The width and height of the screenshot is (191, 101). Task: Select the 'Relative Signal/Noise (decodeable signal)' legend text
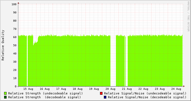(x=147, y=97)
